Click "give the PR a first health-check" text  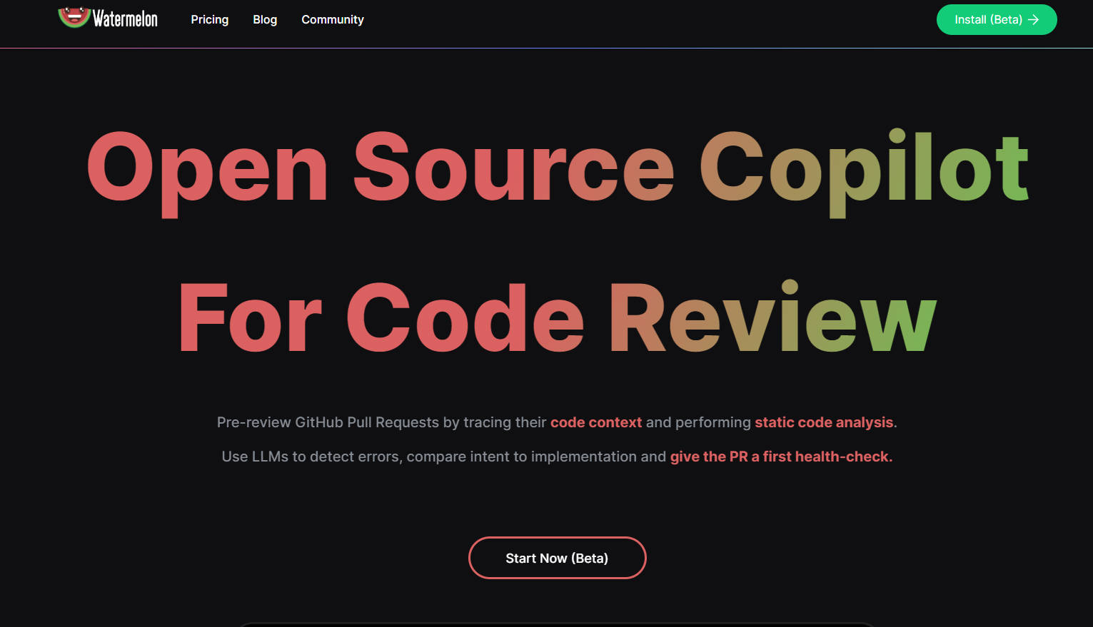click(780, 457)
